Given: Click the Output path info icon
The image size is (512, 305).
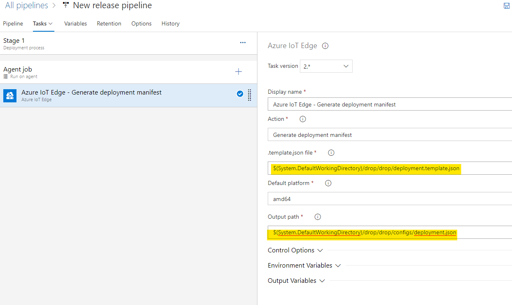Looking at the screenshot, I should pyautogui.click(x=318, y=217).
